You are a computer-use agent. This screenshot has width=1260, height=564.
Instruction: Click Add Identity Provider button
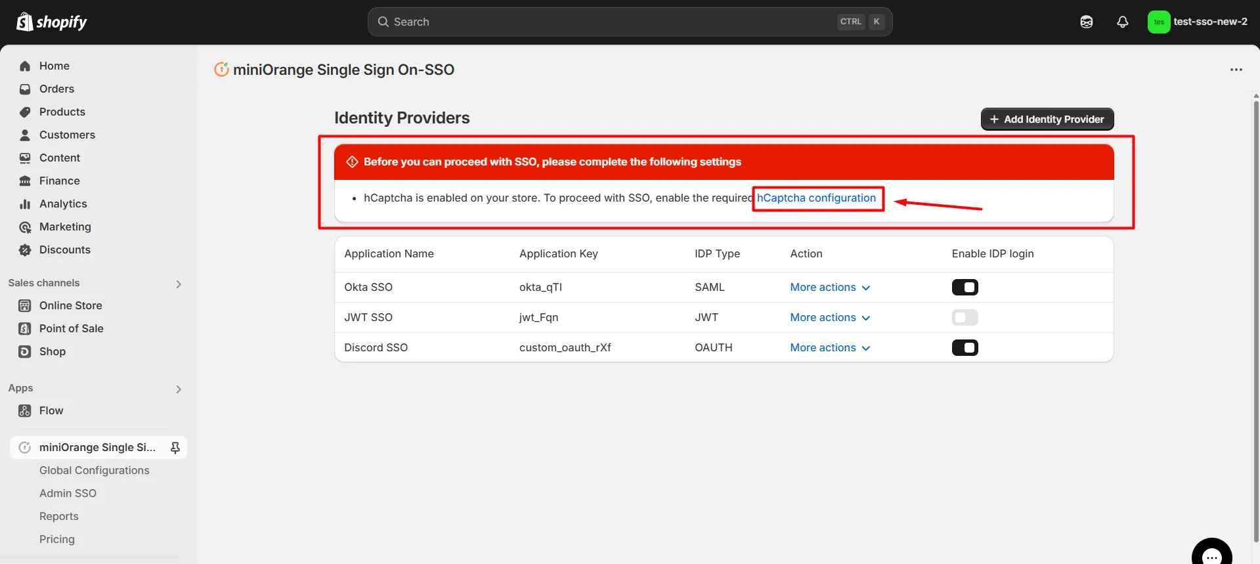click(1047, 119)
